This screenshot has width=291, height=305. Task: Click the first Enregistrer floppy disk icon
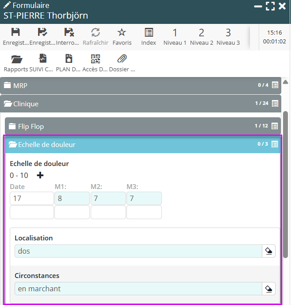point(15,33)
